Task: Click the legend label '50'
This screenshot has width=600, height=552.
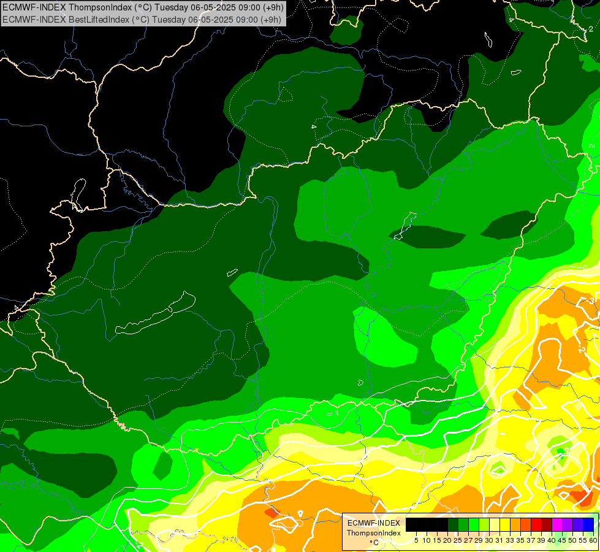Action: 572,540
